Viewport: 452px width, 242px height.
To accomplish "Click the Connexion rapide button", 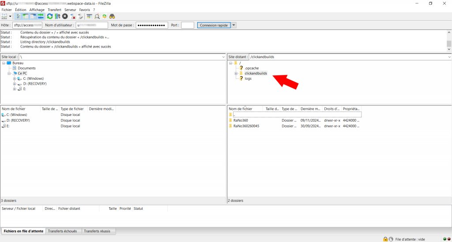I will [x=214, y=25].
